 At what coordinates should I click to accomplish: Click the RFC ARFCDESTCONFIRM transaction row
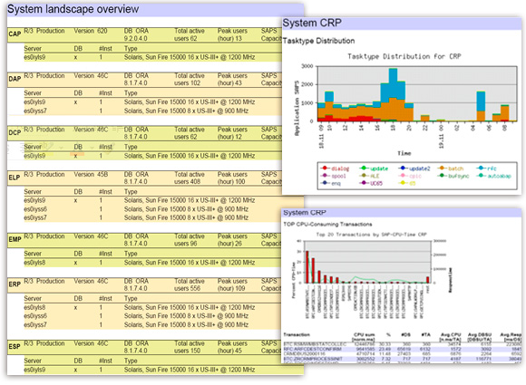click(403, 349)
